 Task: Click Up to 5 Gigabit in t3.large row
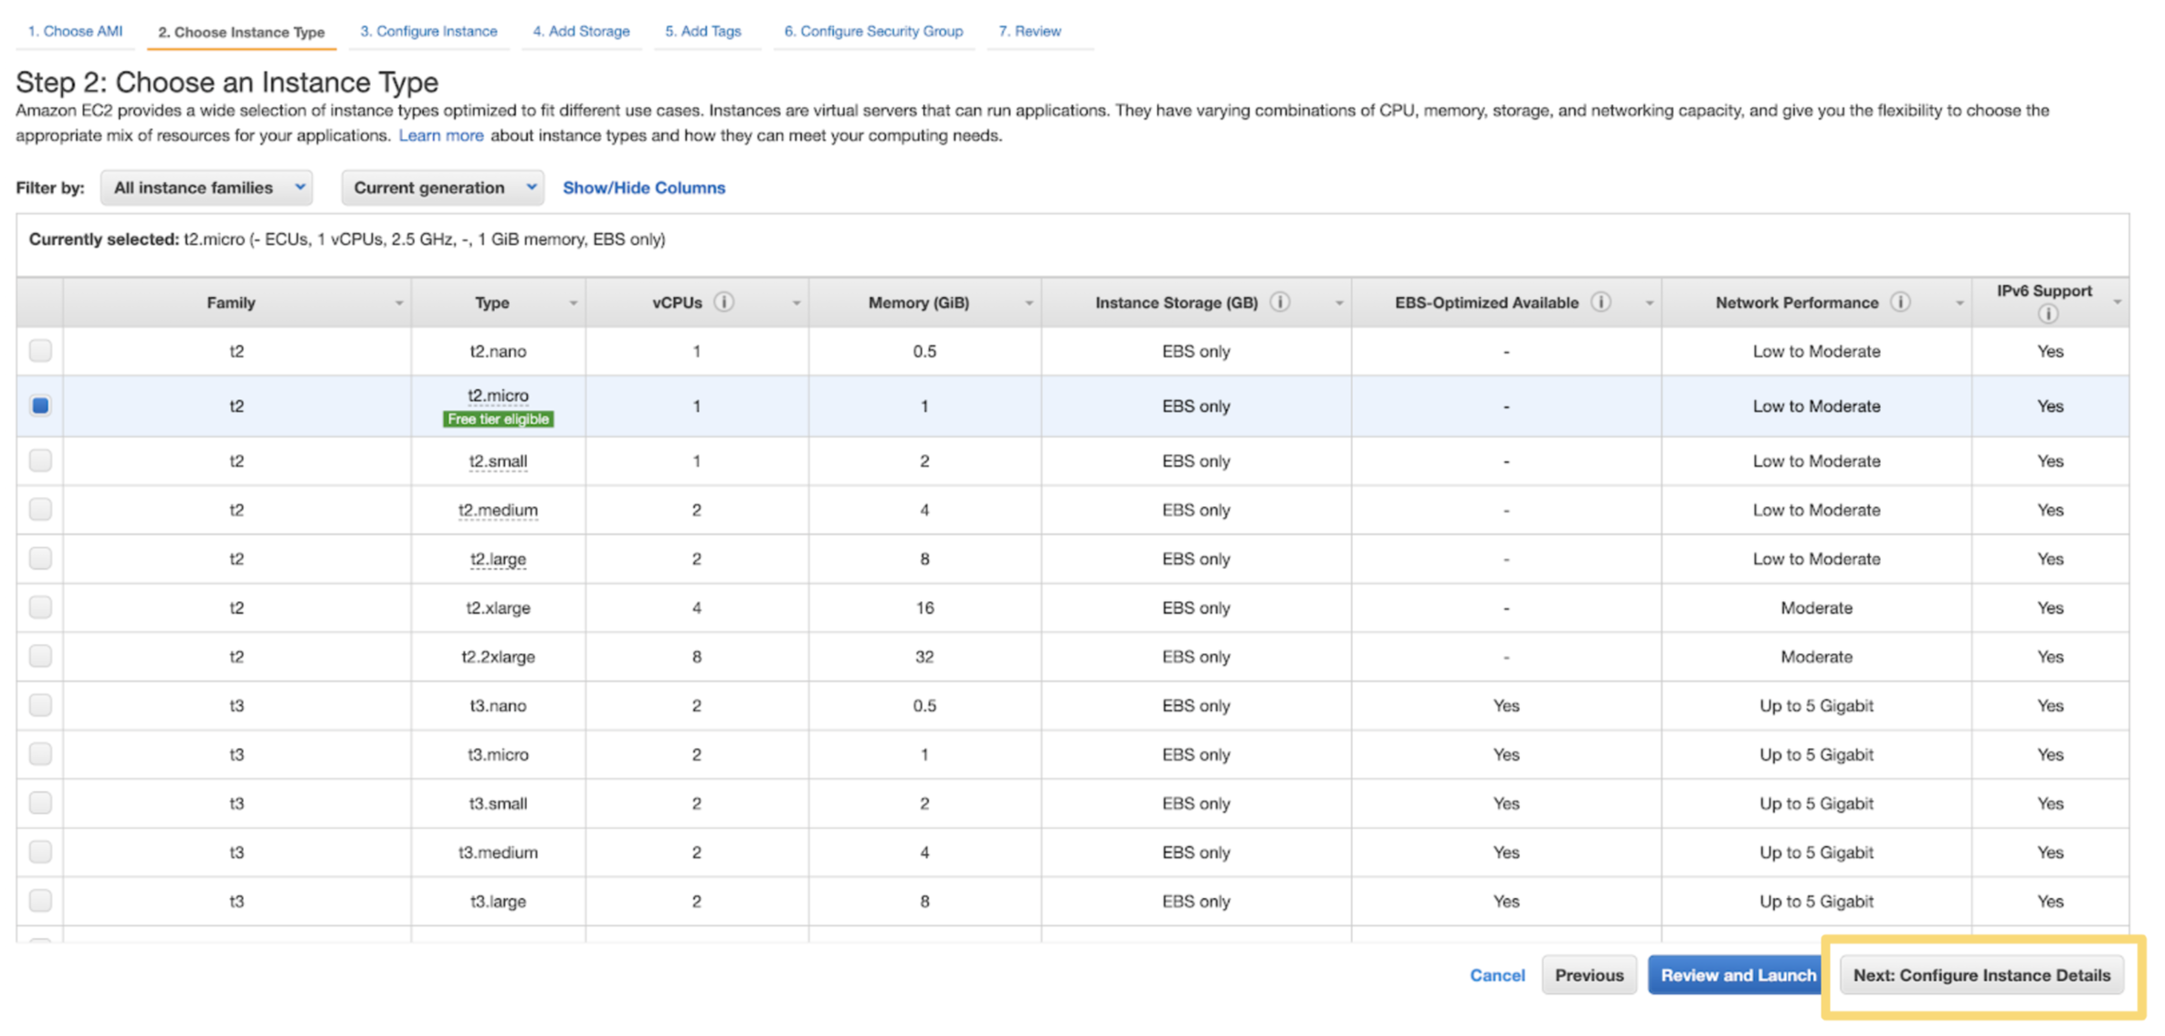point(1816,901)
